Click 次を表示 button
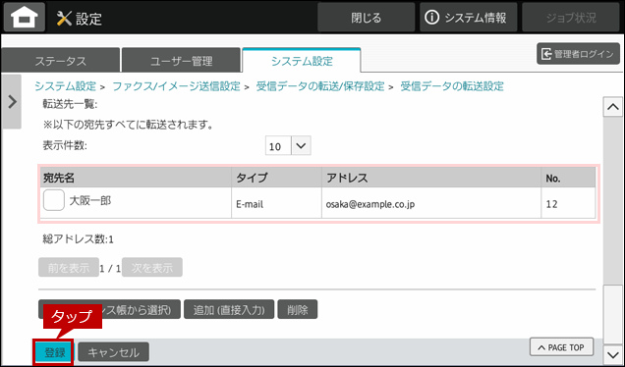 click(x=152, y=268)
